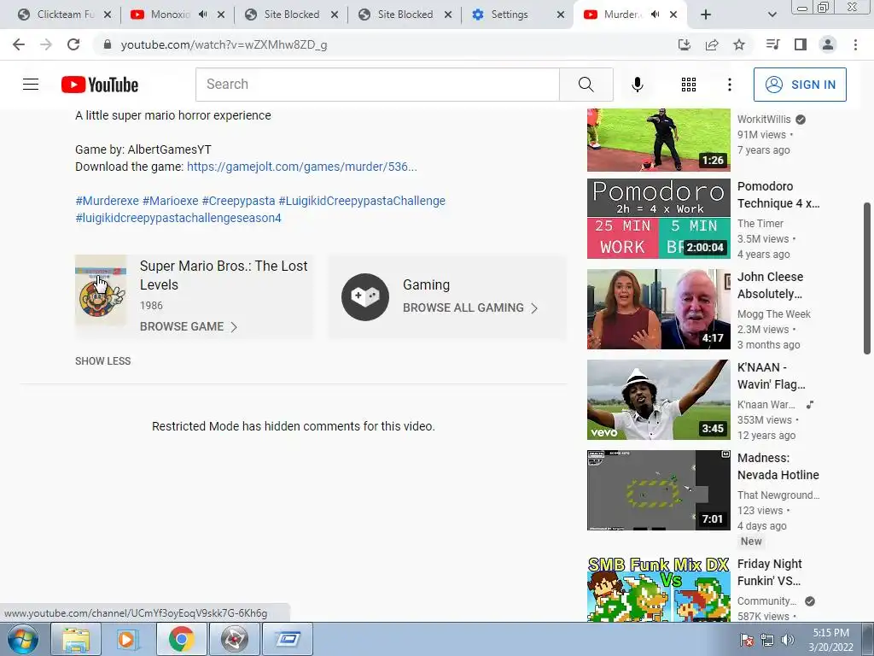874x656 pixels.
Task: Open YouTube settings three-dot menu
Action: pyautogui.click(x=729, y=85)
